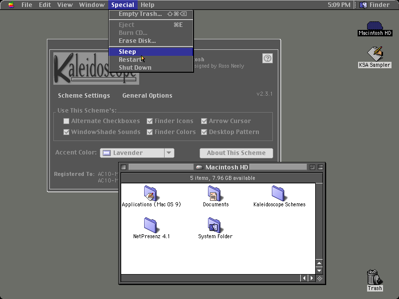Choose Erase Disk from Special menu
Screen dimensions: 399x299
[x=151, y=41]
